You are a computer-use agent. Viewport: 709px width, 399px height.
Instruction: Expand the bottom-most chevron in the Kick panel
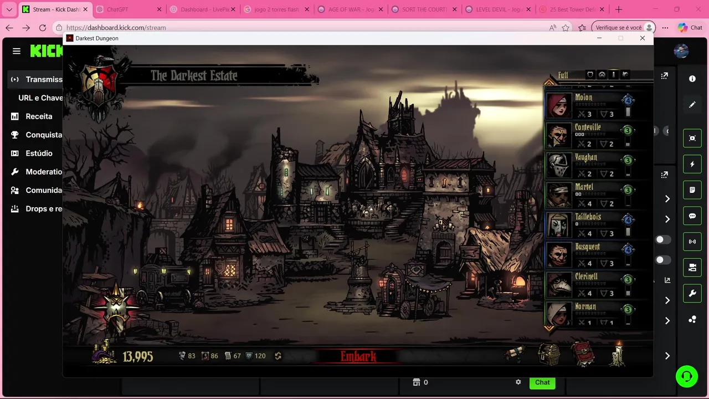click(667, 356)
